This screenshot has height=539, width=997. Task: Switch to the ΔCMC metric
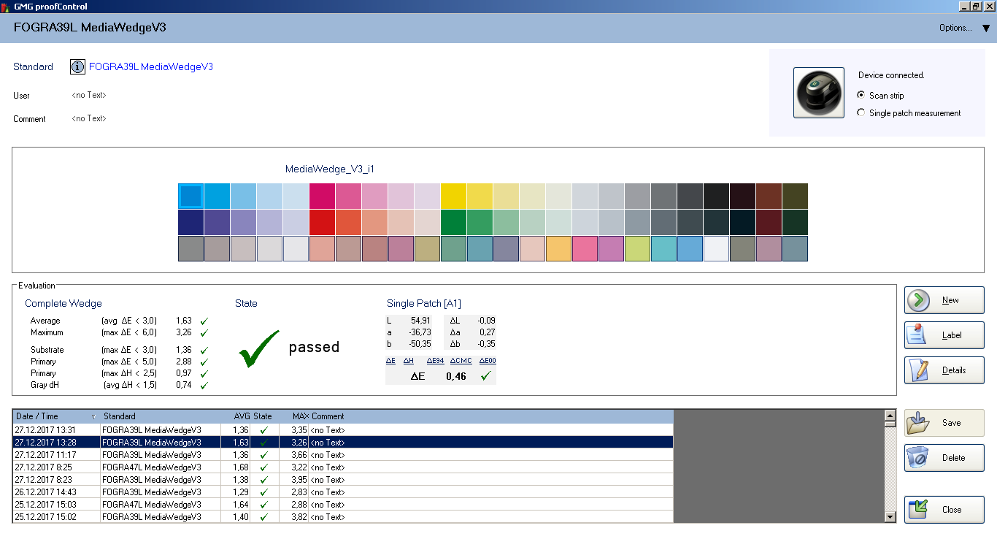click(461, 361)
